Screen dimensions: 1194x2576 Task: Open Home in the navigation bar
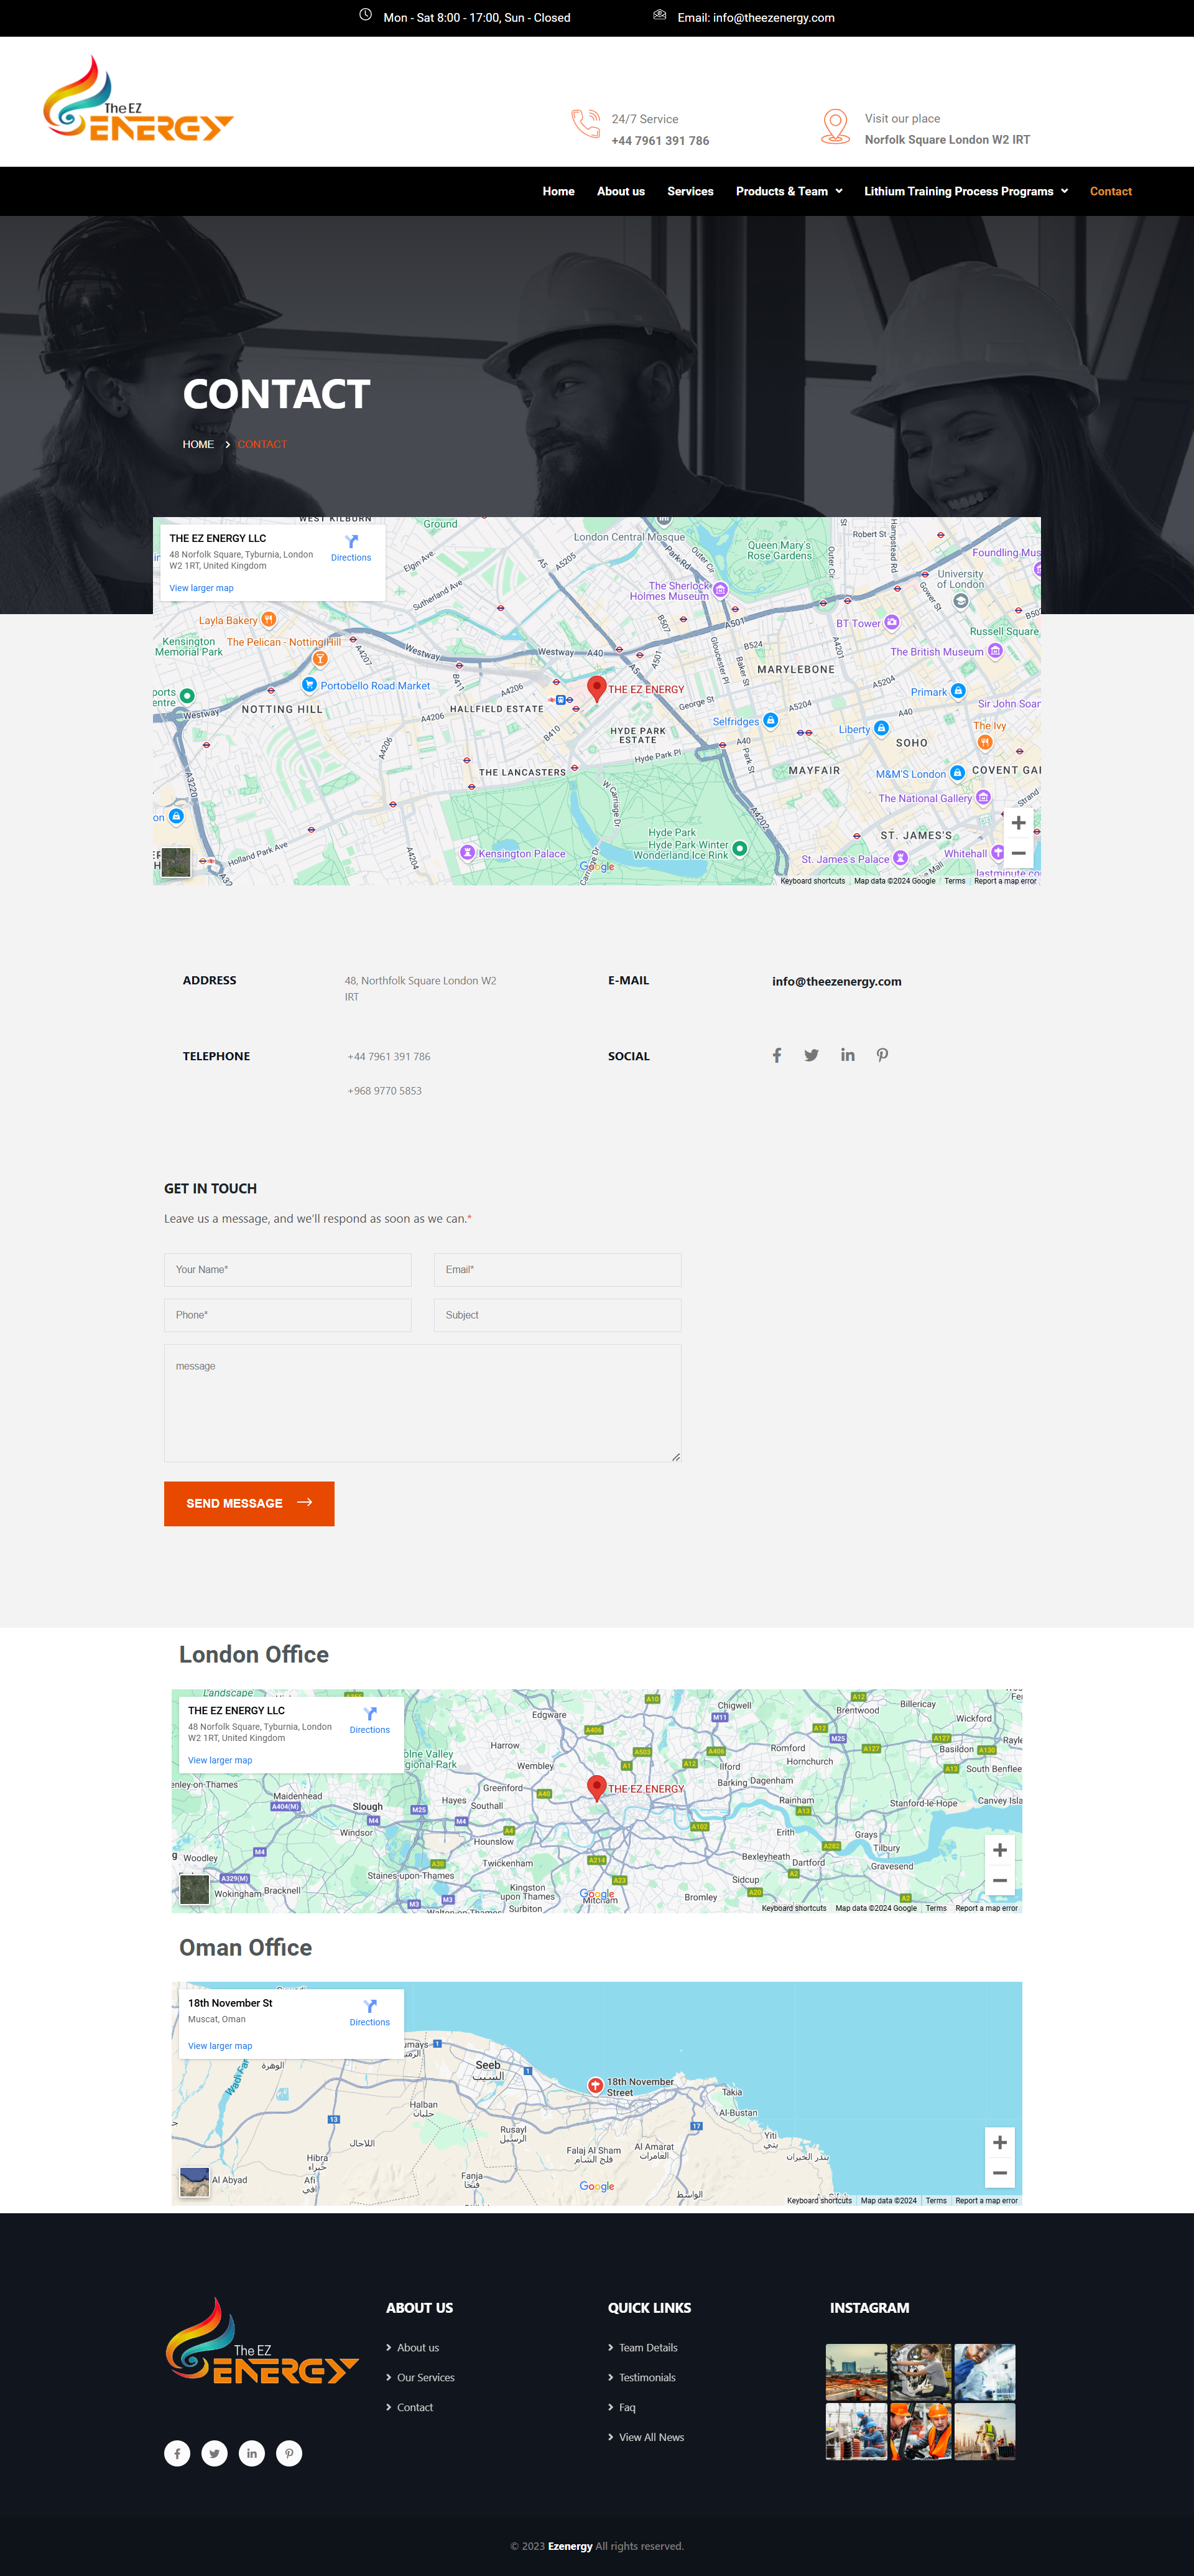(558, 191)
